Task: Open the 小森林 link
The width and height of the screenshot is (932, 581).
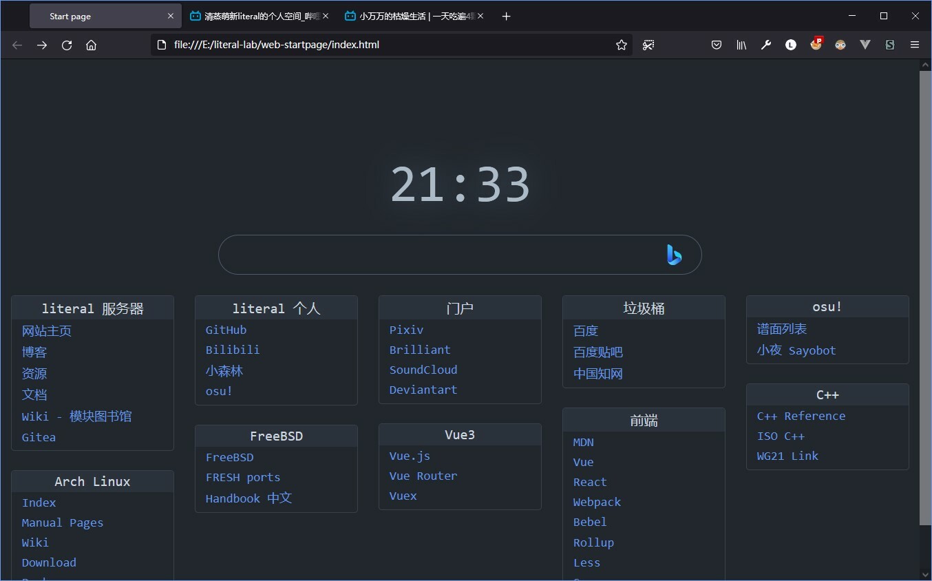Action: pyautogui.click(x=224, y=371)
